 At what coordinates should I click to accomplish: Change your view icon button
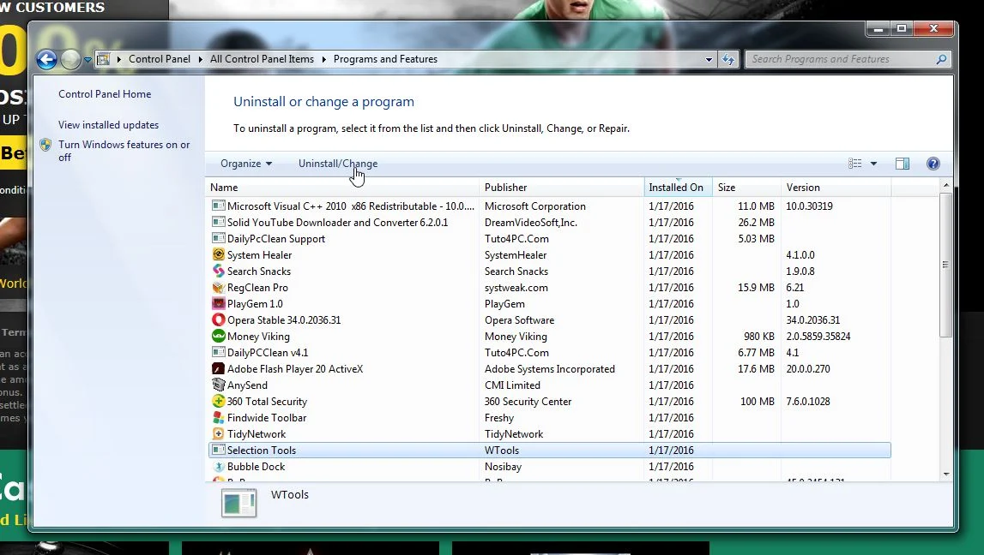point(854,164)
